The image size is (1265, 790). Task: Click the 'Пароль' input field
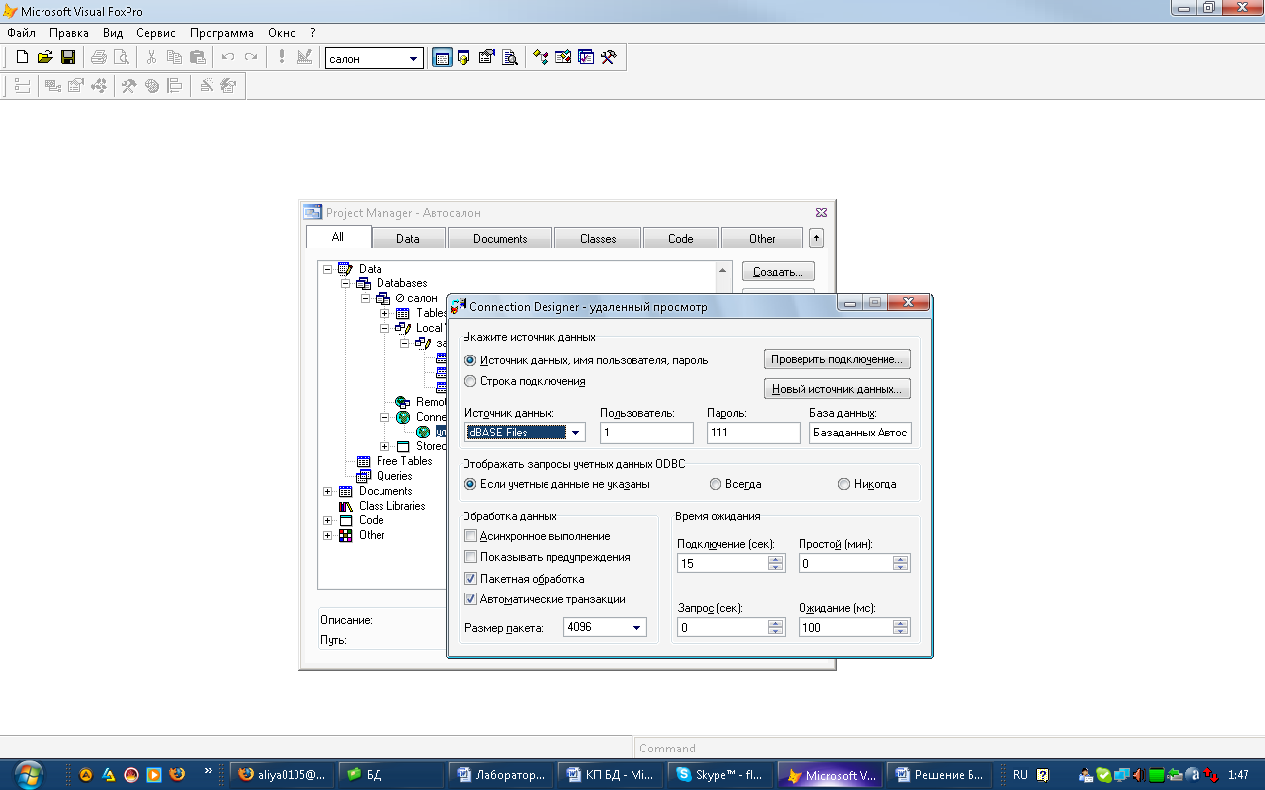tap(753, 433)
